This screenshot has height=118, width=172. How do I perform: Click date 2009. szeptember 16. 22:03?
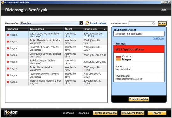pos(93,35)
